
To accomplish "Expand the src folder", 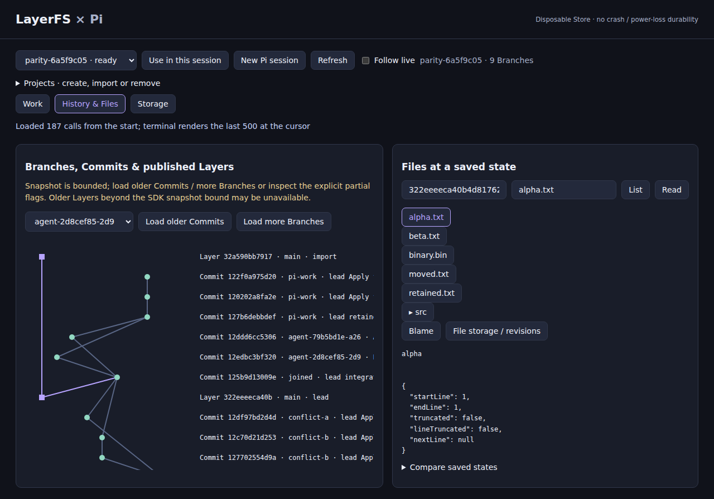I will click(x=418, y=312).
